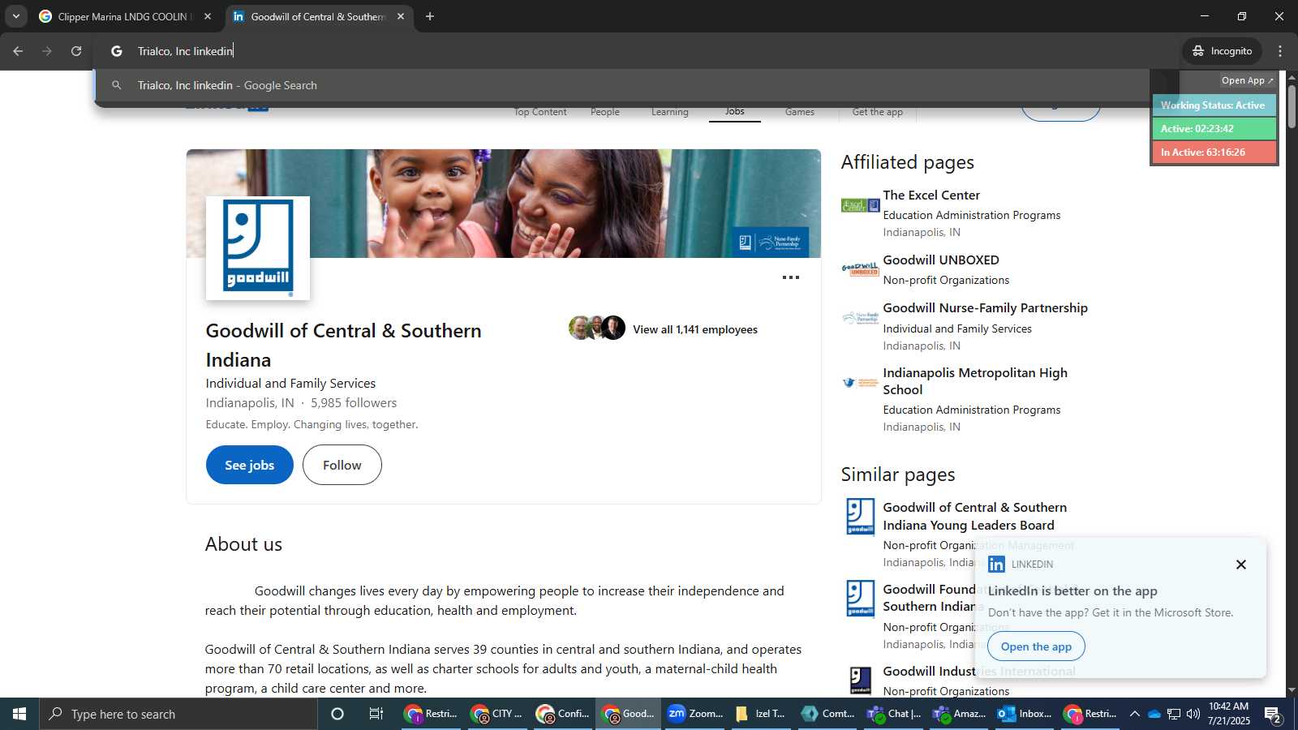Show hidden system tray icons

[x=1134, y=714]
